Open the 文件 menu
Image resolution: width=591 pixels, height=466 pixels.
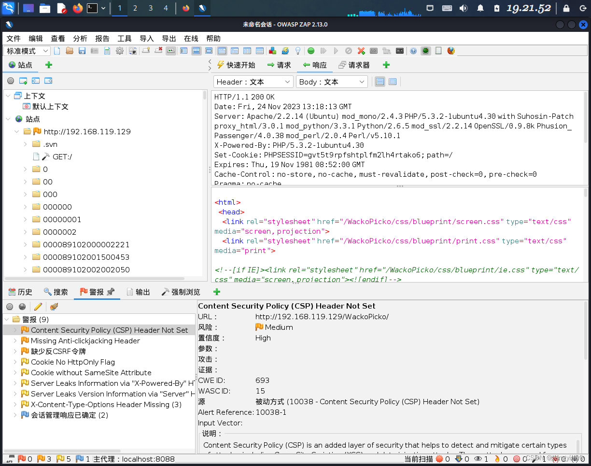tap(14, 39)
